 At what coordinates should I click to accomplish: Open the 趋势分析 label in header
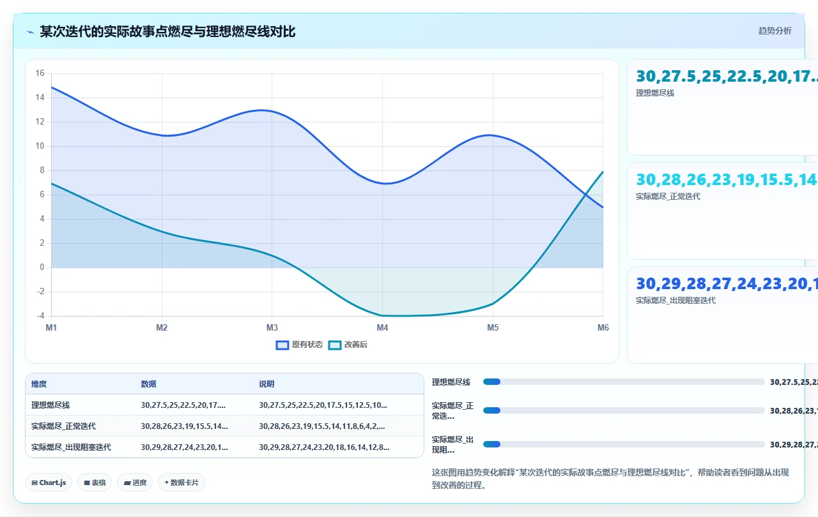click(x=775, y=31)
